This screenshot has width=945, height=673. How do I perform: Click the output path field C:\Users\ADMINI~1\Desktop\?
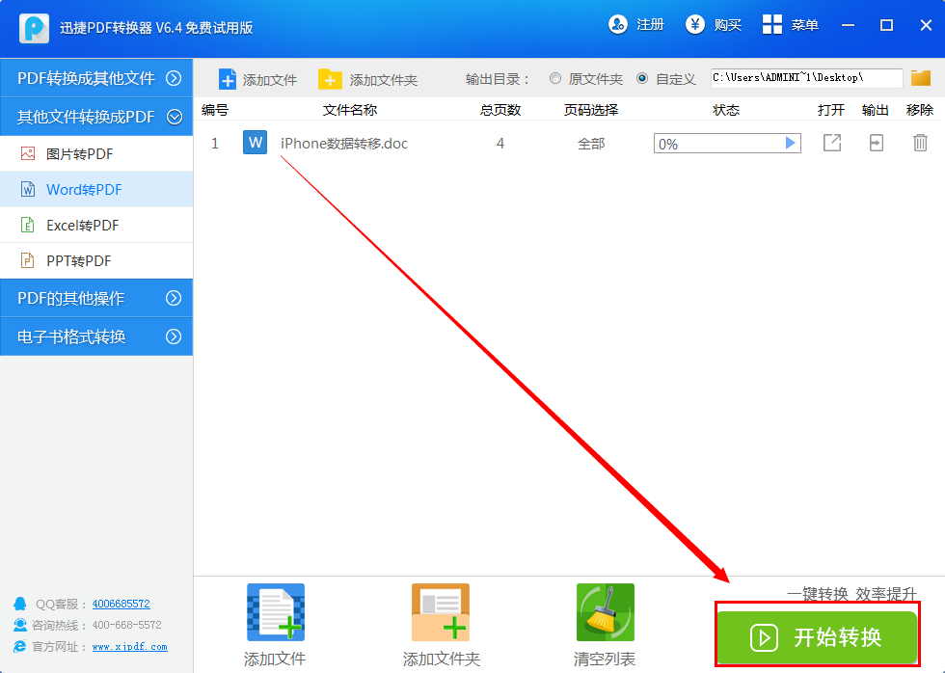point(806,78)
